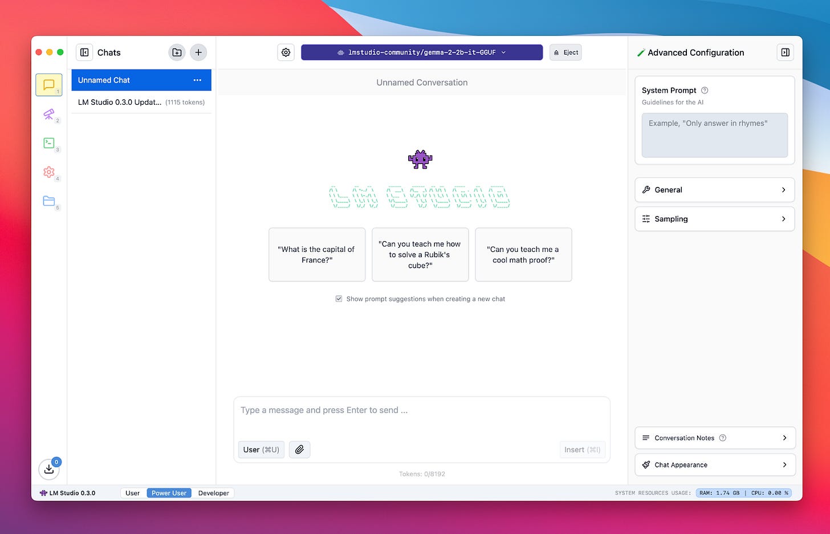Open options menu for Unnamed Chat
Screen dimensions: 830x534
click(197, 80)
